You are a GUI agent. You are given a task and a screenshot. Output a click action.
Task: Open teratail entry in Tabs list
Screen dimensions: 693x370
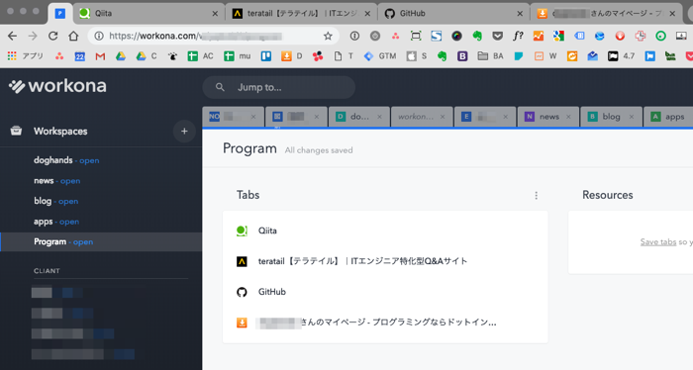tap(385, 261)
